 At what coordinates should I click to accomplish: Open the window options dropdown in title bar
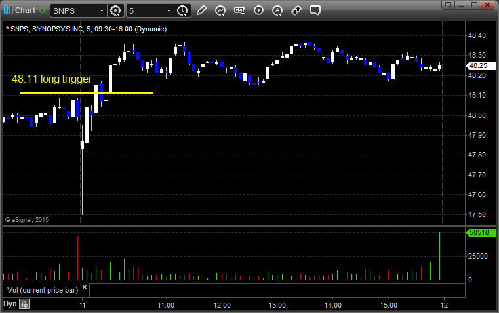449,5
